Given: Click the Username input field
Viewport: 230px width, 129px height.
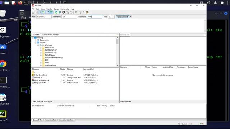Looking at the screenshot, I should pos(69,17).
